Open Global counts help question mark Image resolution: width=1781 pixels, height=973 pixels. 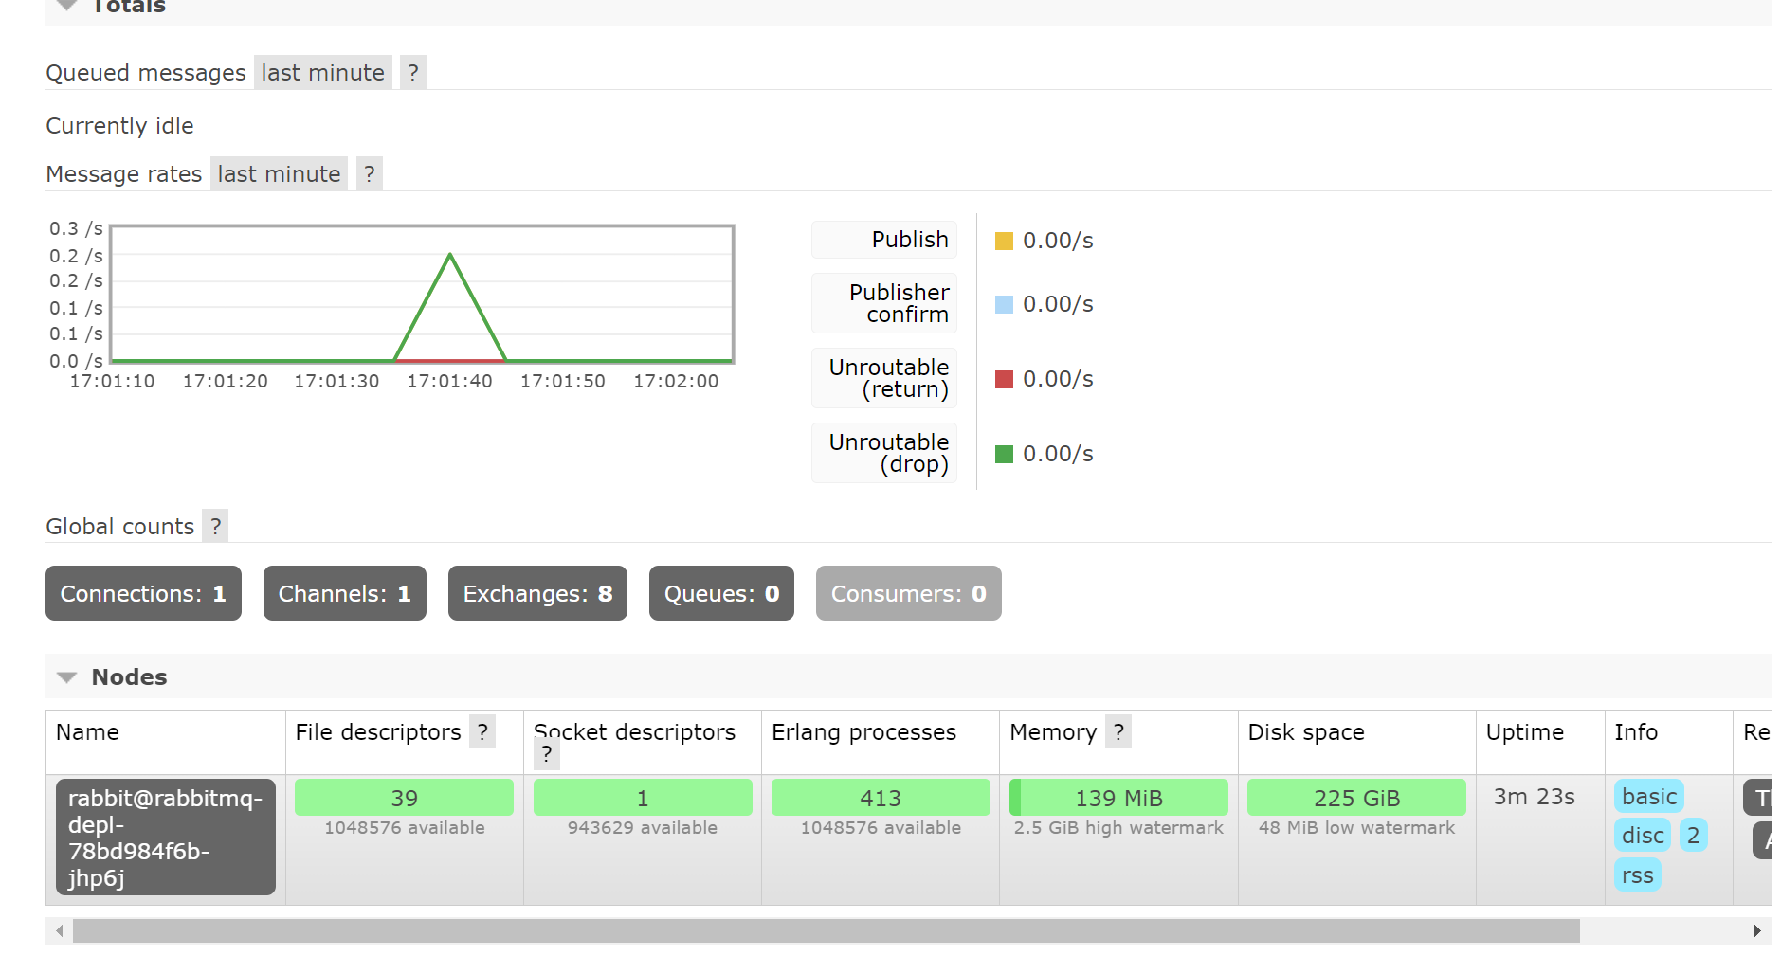pyautogui.click(x=215, y=527)
